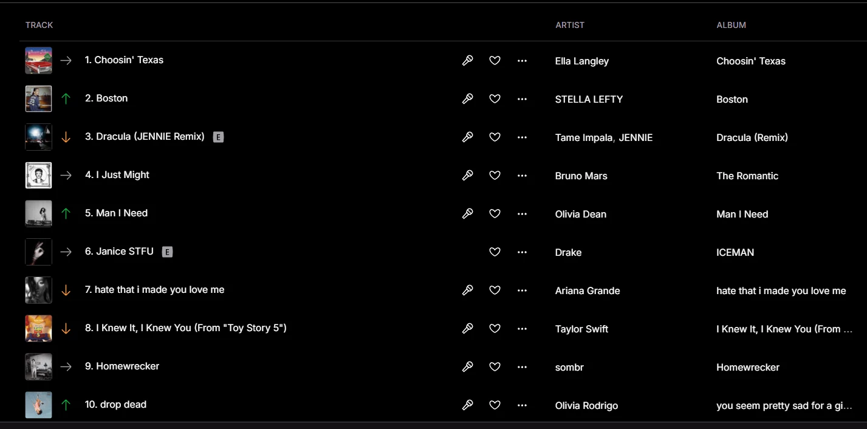Open more options for Dracula (JENNIE Remix)
The height and width of the screenshot is (429, 867).
(x=522, y=137)
